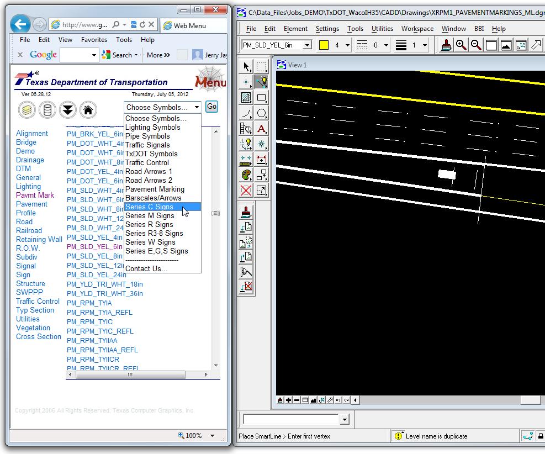Click the PM_RPM_TYIA_REFL link
The height and width of the screenshot is (454, 545).
tap(99, 312)
